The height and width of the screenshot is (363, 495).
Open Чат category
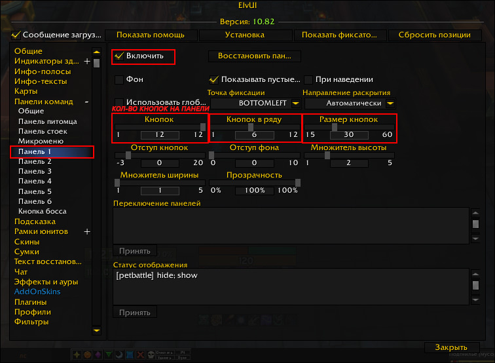pos(21,272)
